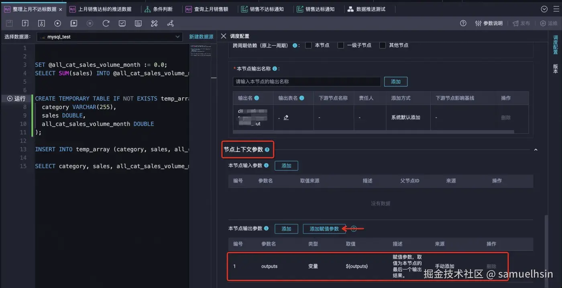The height and width of the screenshot is (288, 562).
Task: Click the stop toolbar icon
Action: [90, 24]
